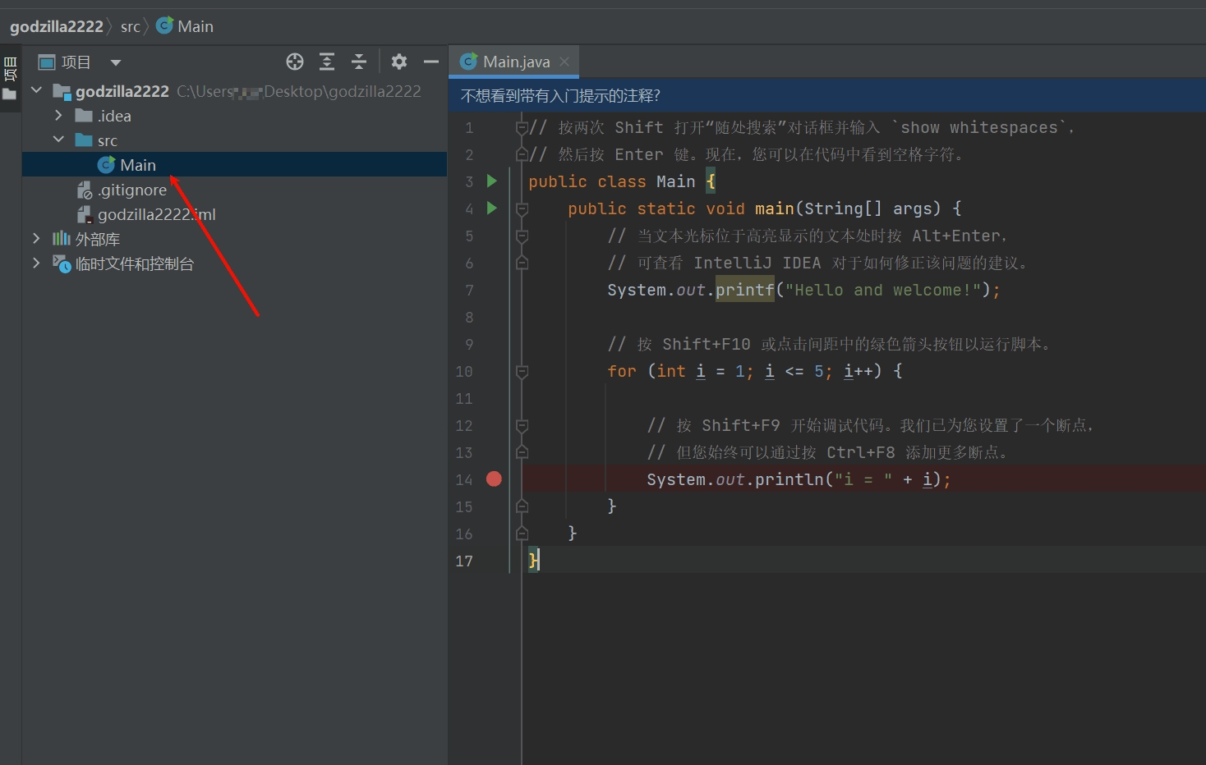Viewport: 1206px width, 765px height.
Task: Close the Main.java editor tab
Action: pos(564,62)
